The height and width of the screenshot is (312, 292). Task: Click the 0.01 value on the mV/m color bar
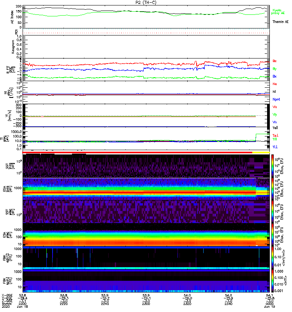[278, 265]
